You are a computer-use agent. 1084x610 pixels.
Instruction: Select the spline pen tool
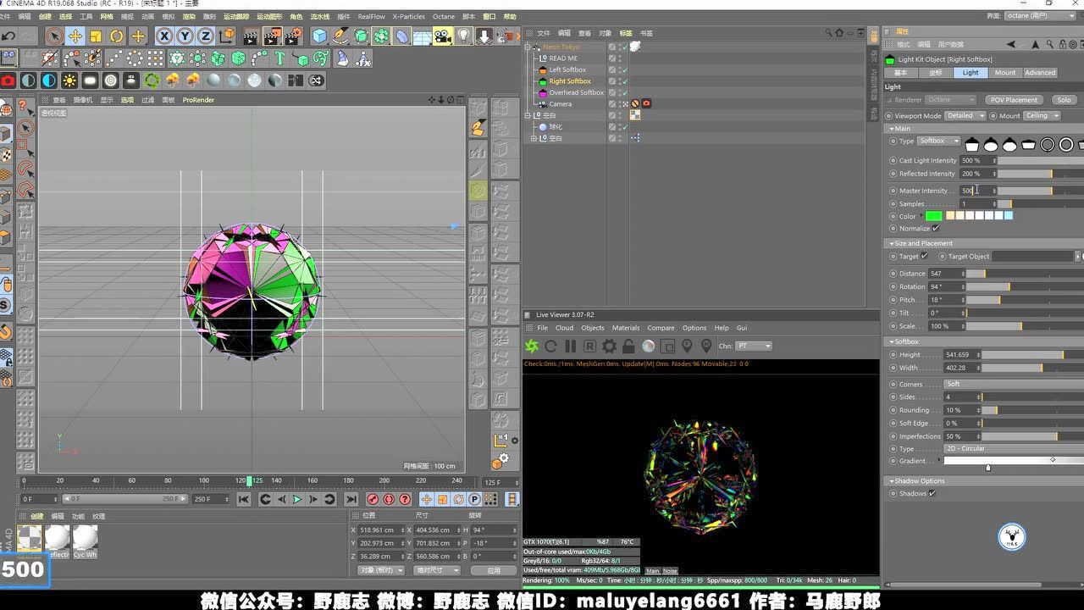point(340,36)
